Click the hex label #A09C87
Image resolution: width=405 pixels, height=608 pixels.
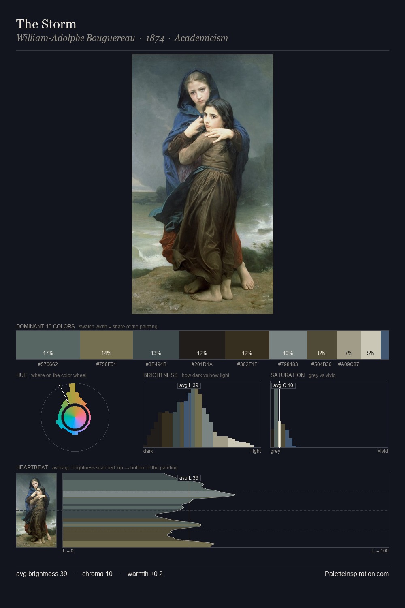click(349, 364)
